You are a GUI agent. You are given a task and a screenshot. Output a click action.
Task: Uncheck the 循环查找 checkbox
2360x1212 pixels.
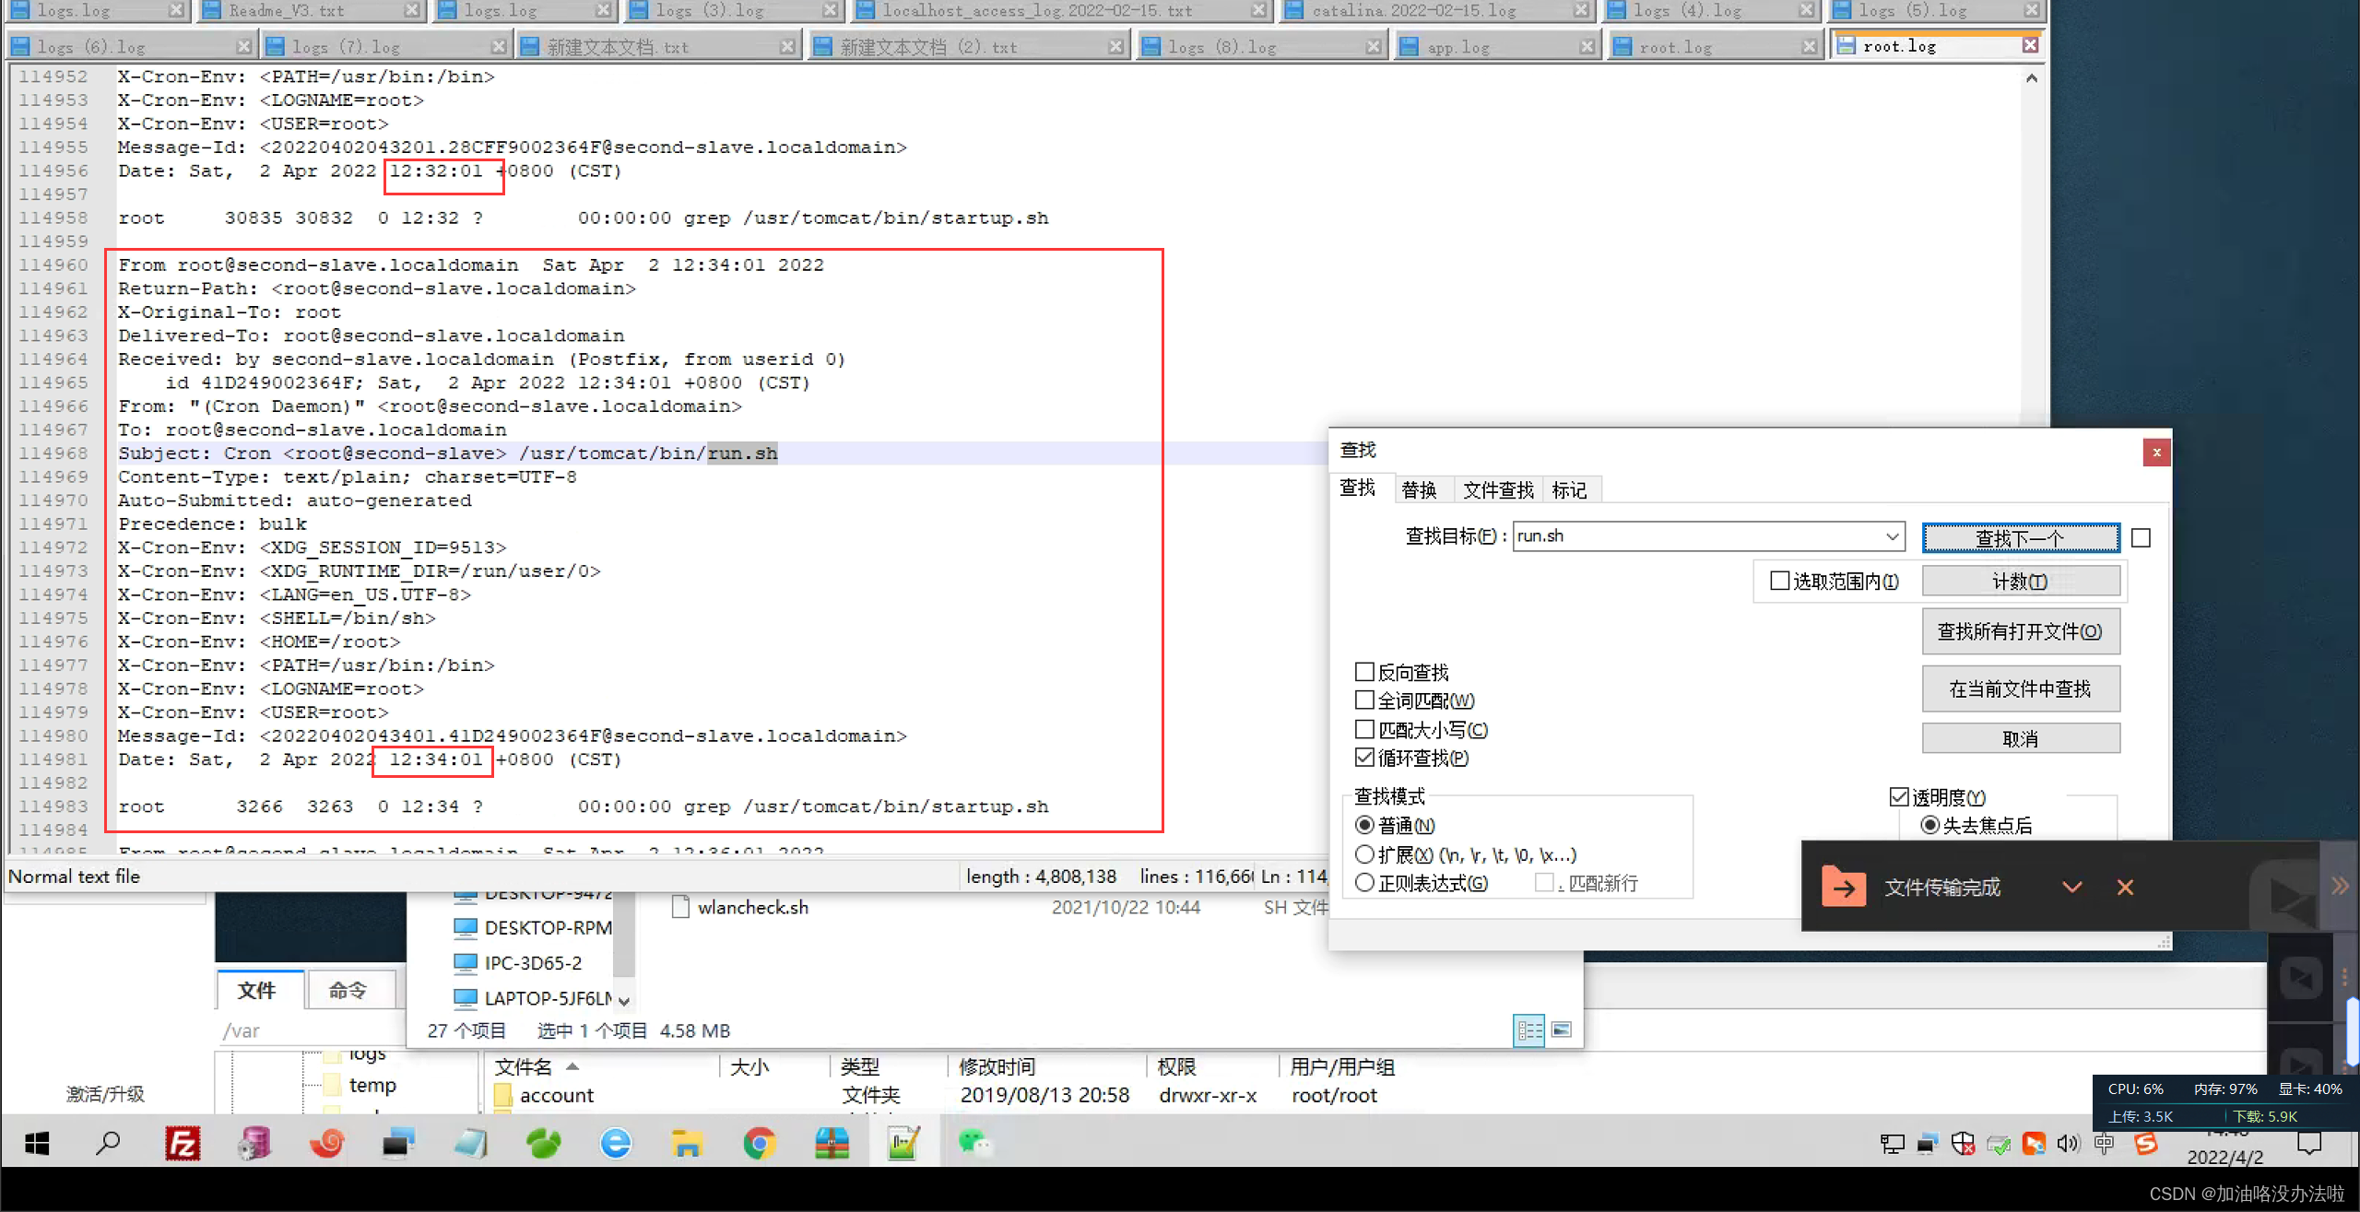coord(1364,758)
